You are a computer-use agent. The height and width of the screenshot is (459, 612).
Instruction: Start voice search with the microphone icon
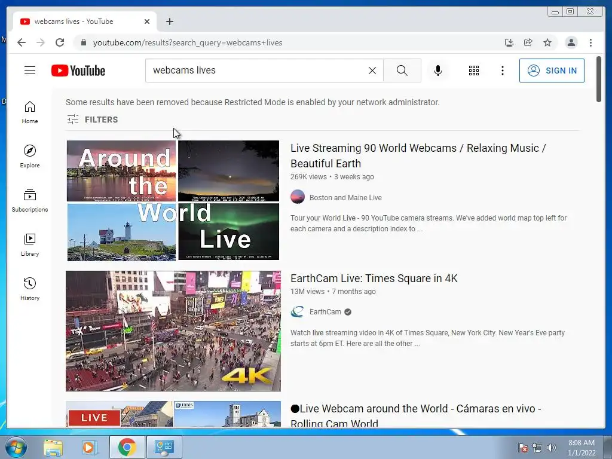point(438,71)
